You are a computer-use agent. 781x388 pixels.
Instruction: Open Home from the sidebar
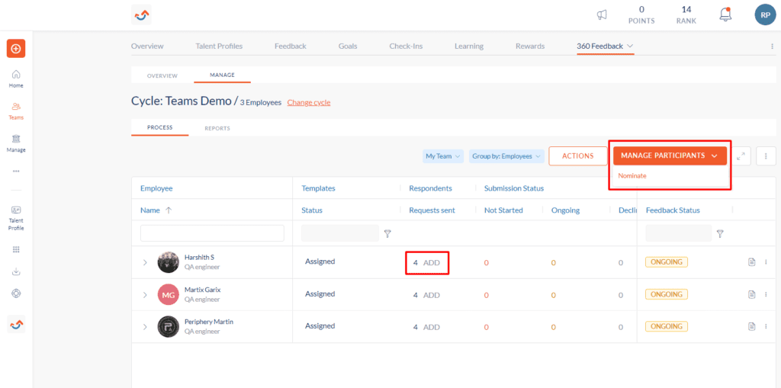pyautogui.click(x=16, y=79)
